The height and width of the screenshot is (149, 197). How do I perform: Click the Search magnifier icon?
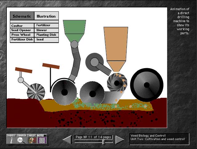click(x=22, y=140)
